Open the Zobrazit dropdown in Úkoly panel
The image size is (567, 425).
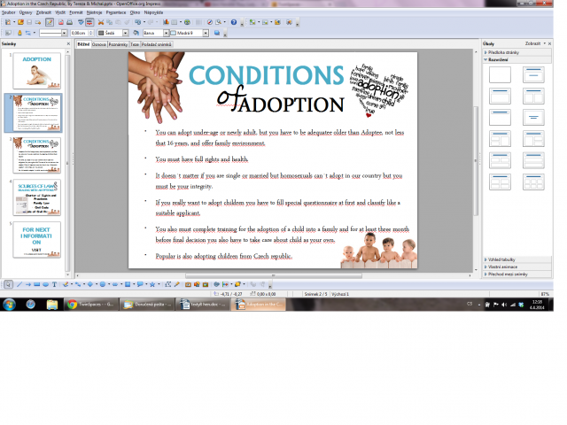tap(535, 43)
